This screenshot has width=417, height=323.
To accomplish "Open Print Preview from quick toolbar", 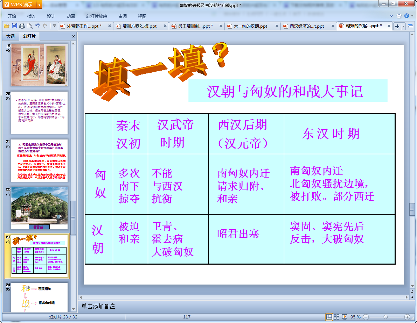I will tap(30, 26).
